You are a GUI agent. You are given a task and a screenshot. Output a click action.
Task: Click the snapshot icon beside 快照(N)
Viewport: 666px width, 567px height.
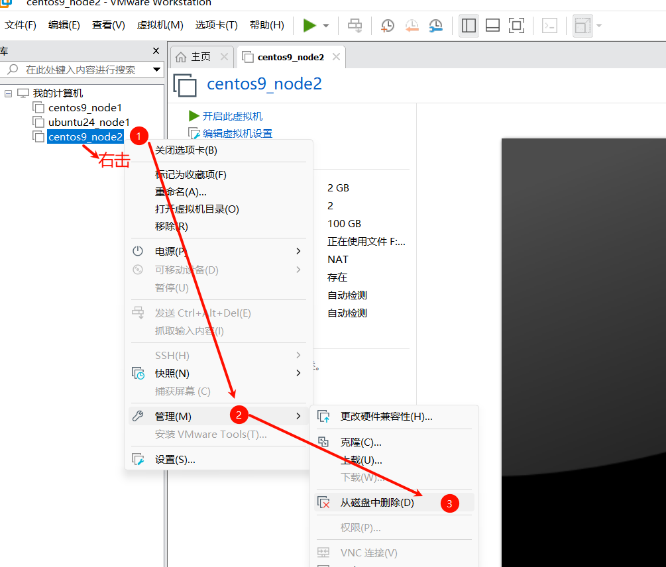click(138, 374)
